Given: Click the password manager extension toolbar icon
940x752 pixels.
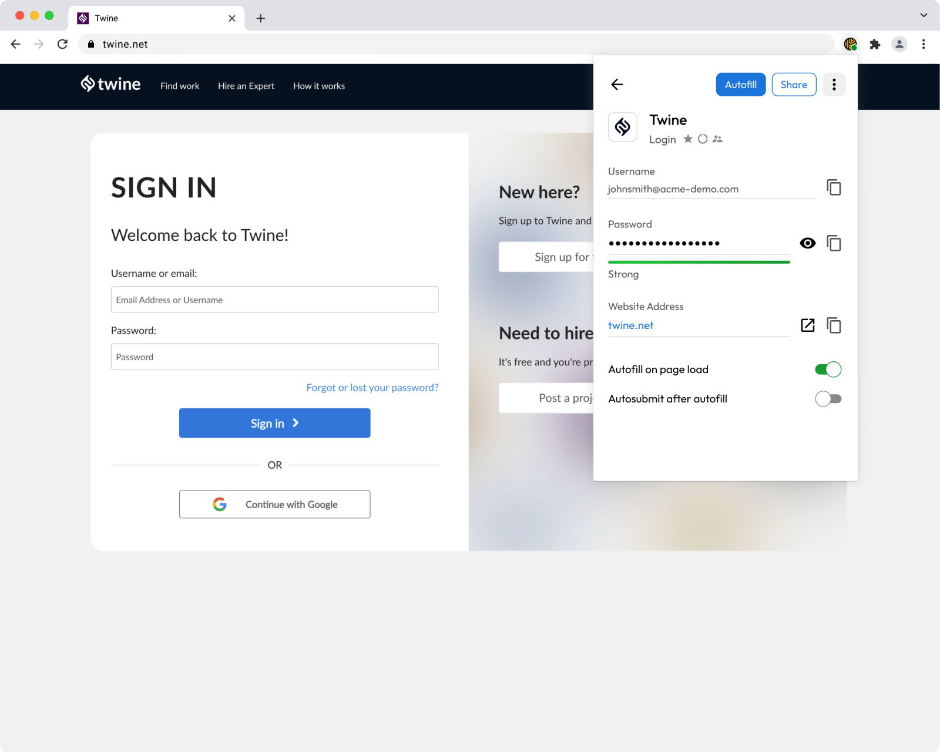Looking at the screenshot, I should (x=850, y=44).
